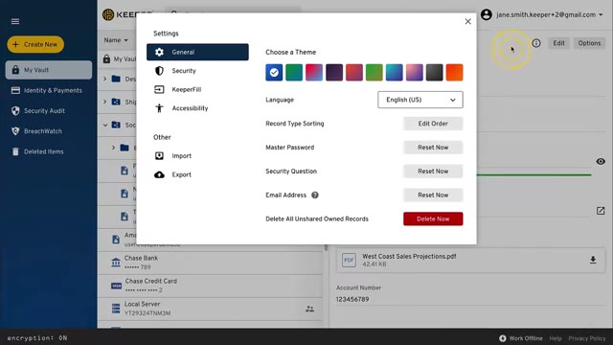
Task: Expand the shared folder starting with Shi
Action: point(104,102)
